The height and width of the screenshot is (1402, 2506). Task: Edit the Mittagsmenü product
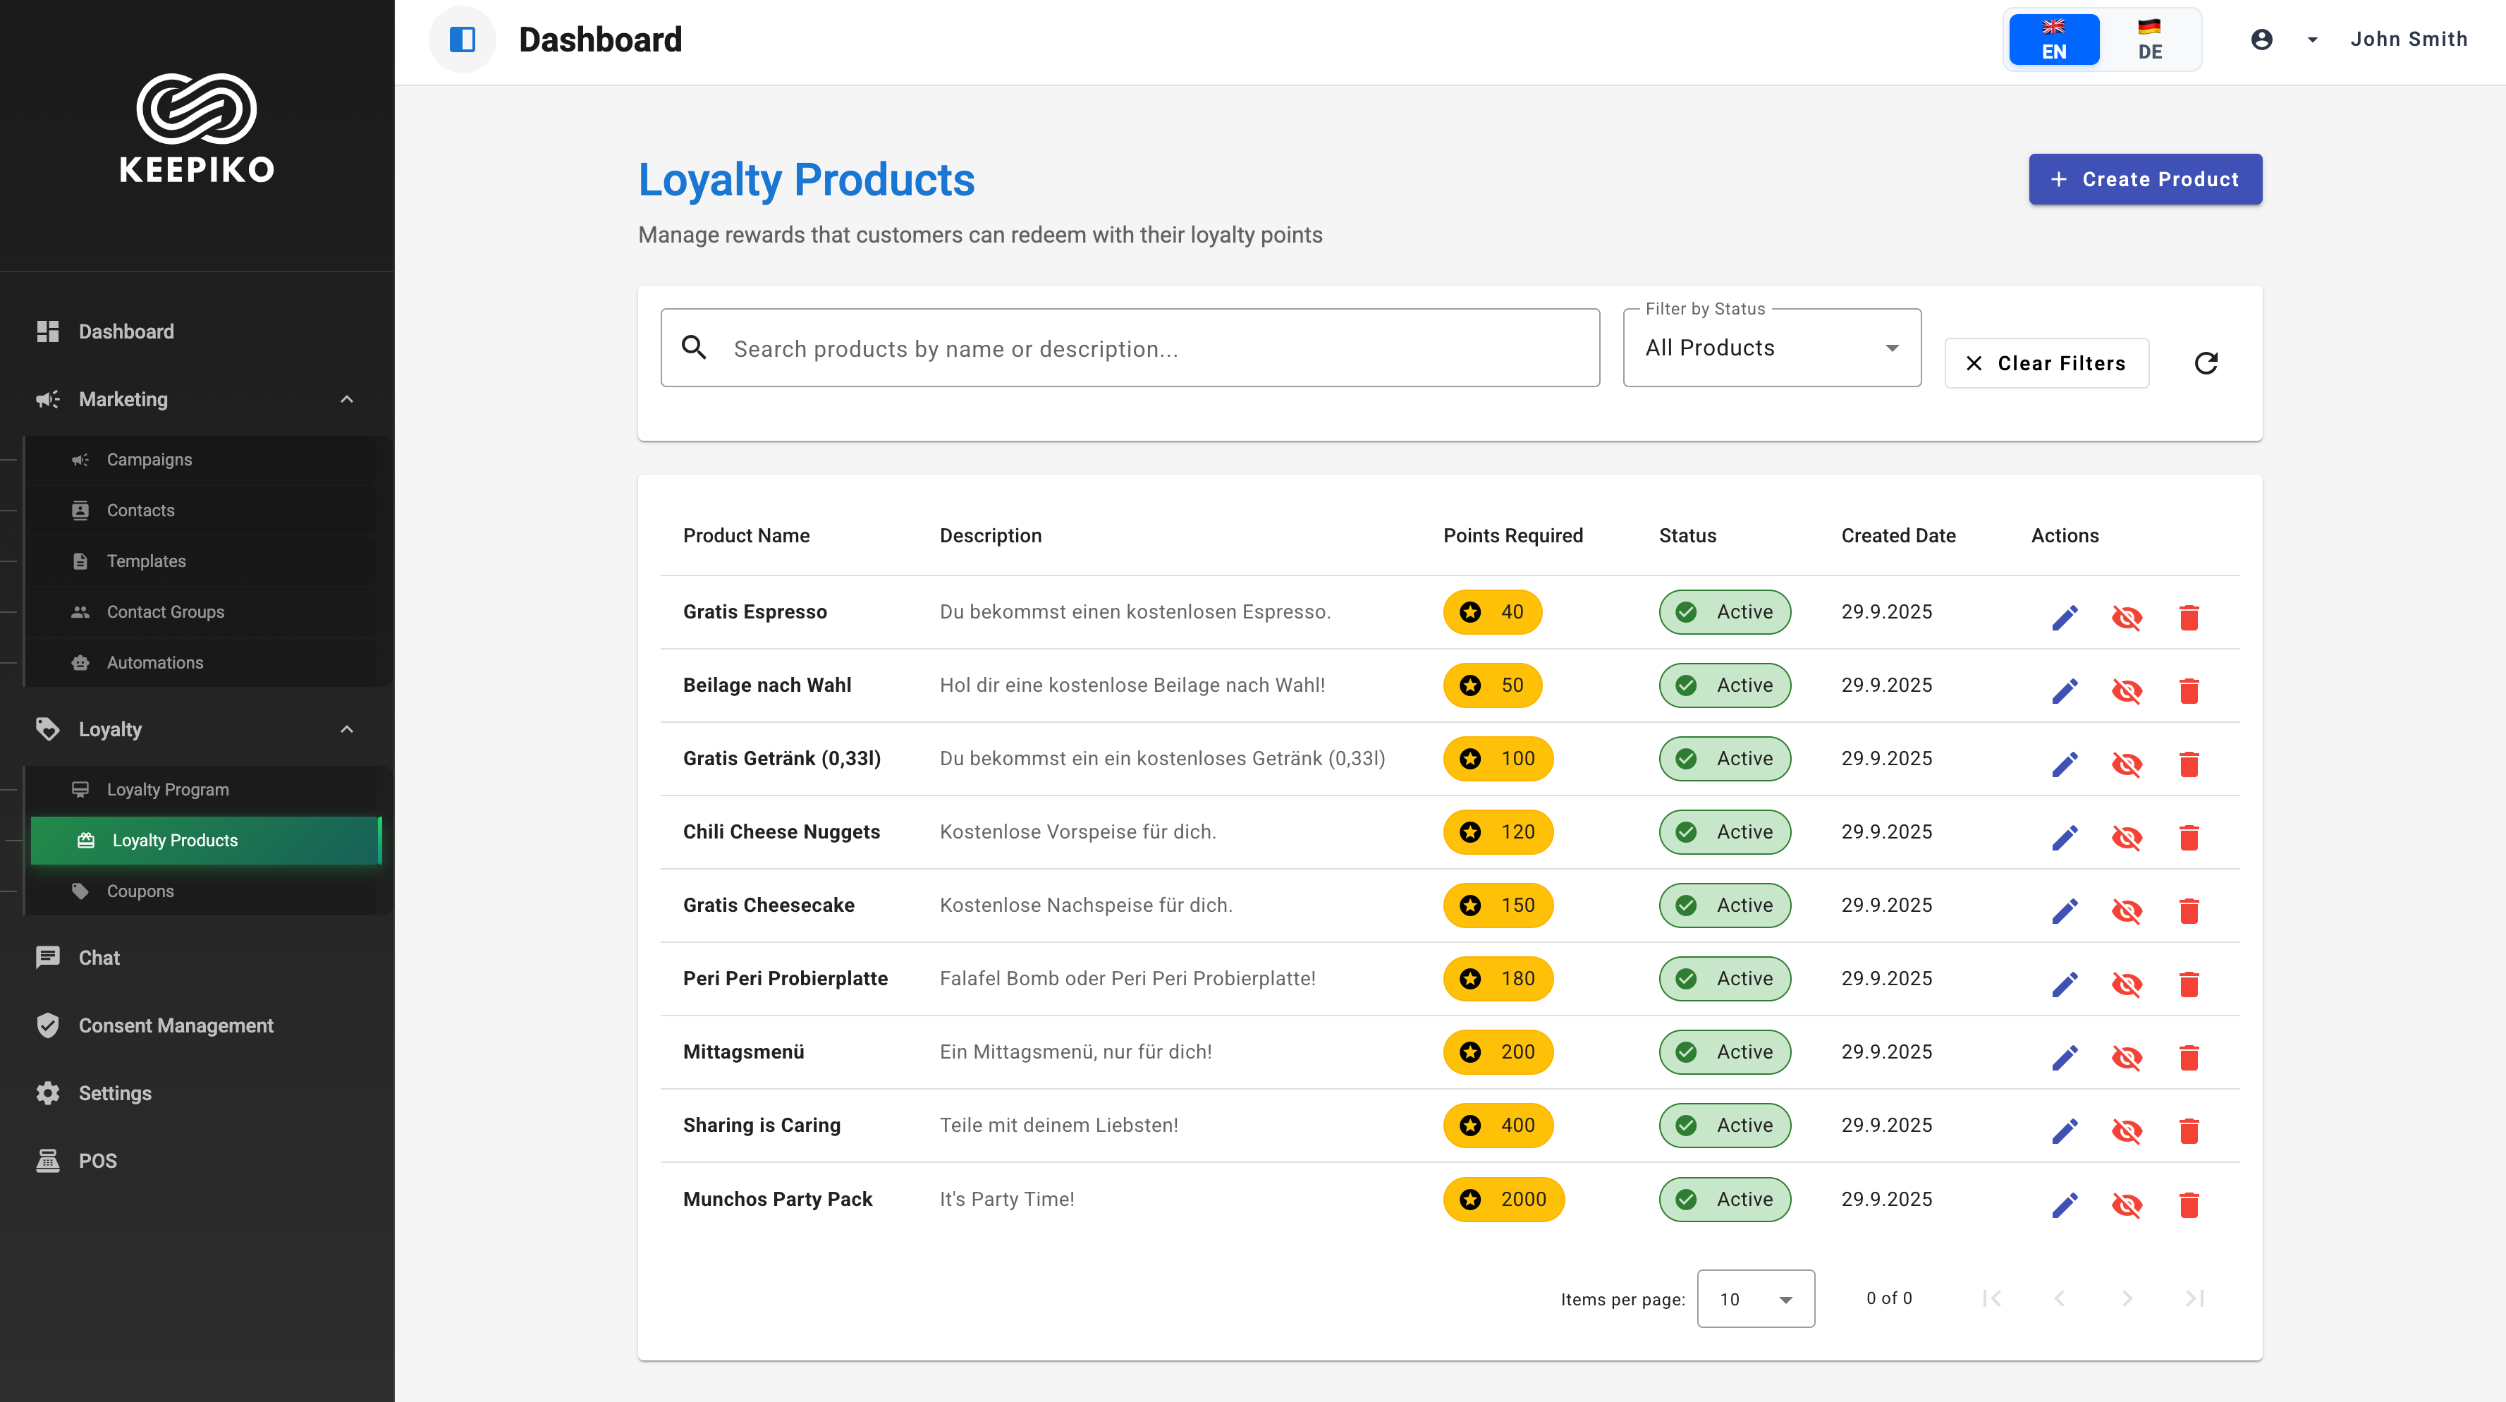[2065, 1058]
